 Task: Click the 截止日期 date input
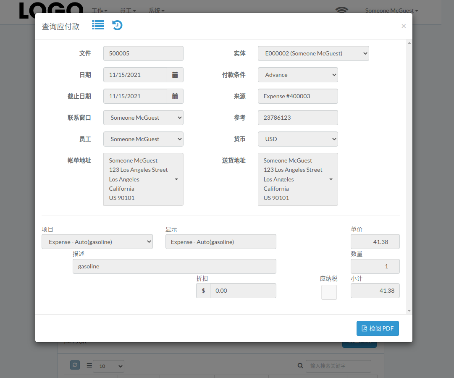click(x=135, y=96)
